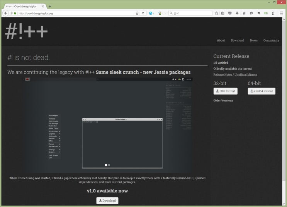Open a new tab with the plus button

[x=50, y=6]
